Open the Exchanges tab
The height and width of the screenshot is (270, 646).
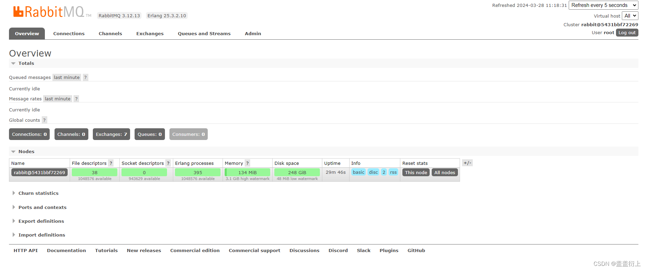(150, 34)
